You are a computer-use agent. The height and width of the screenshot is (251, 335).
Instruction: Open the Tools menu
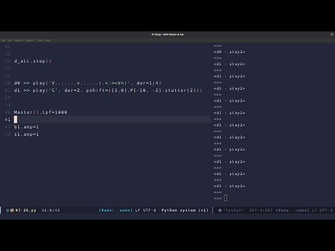(x=39, y=40)
